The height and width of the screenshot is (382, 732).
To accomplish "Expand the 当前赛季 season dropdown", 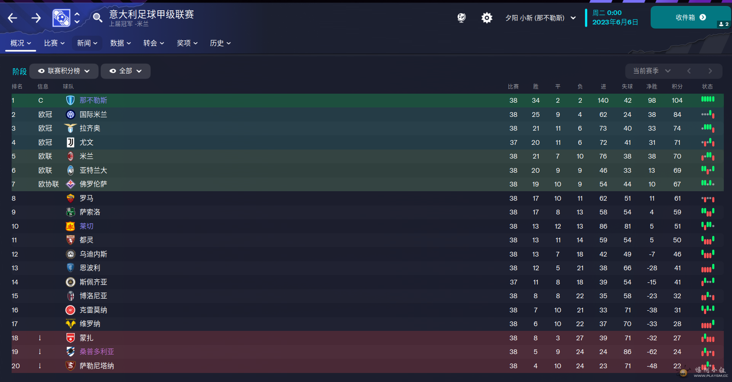I will tap(652, 71).
